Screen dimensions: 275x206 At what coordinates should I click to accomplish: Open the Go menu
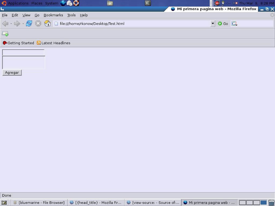click(x=37, y=15)
